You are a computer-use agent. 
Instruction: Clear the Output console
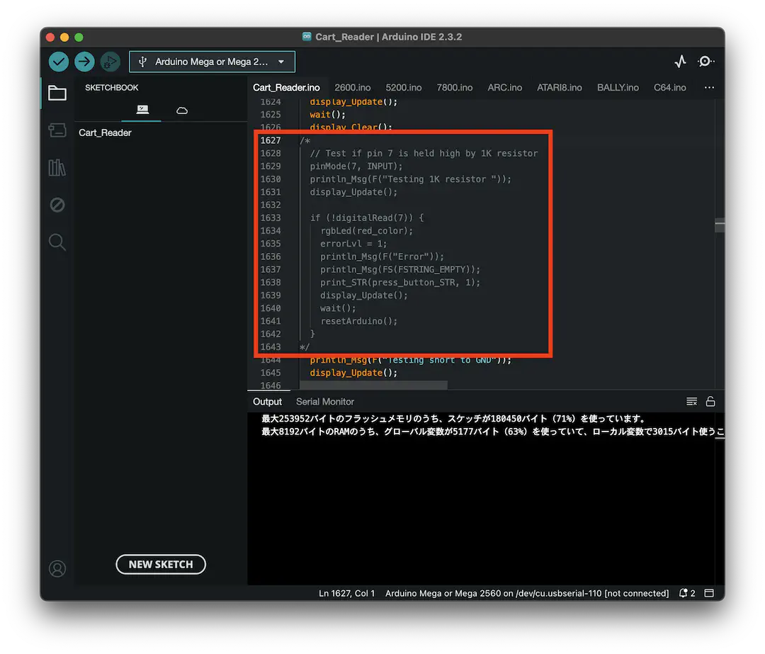pyautogui.click(x=691, y=401)
